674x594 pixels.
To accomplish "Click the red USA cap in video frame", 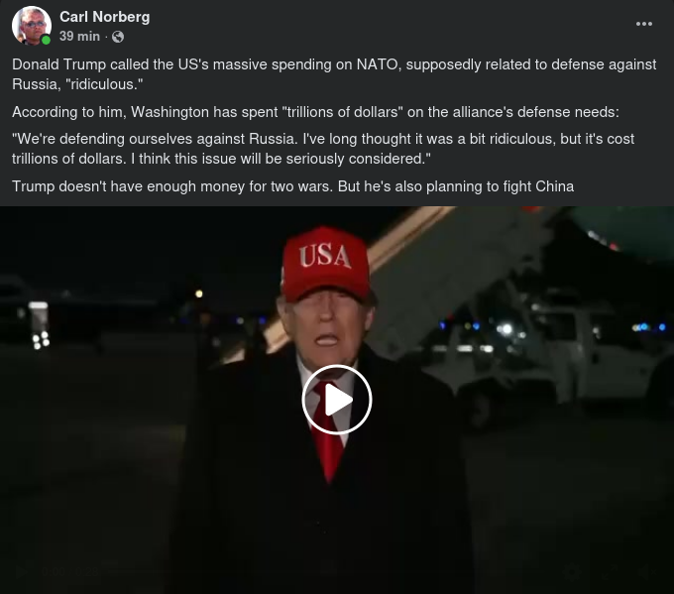I will tap(325, 264).
